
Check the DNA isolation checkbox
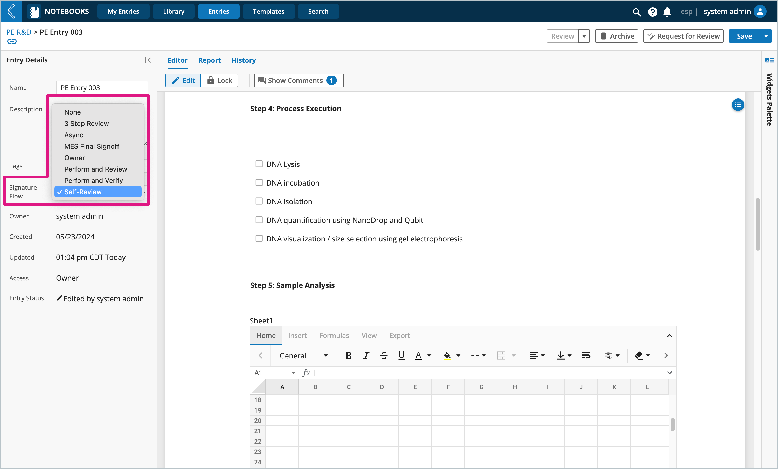coord(259,201)
